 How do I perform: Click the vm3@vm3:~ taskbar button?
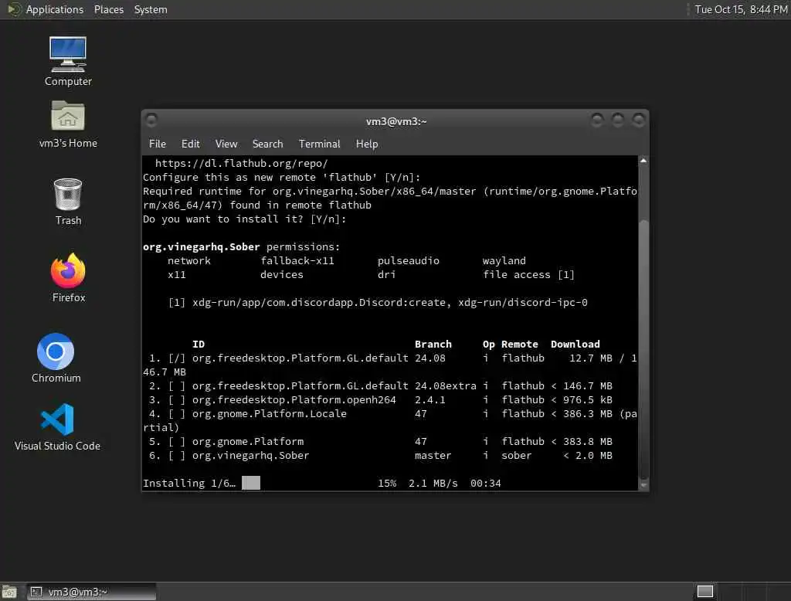coord(91,592)
